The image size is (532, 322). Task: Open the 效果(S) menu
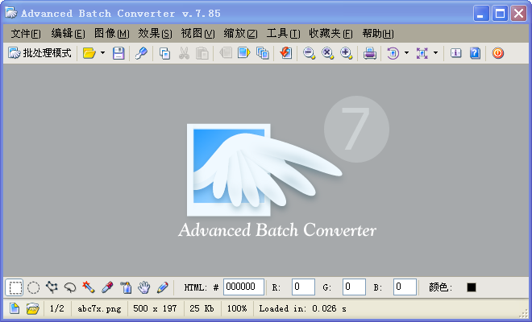point(155,34)
